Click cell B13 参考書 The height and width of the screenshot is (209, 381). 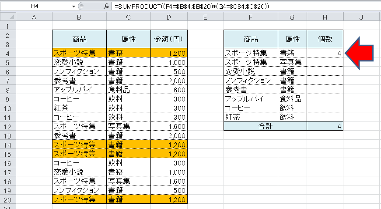click(x=79, y=135)
